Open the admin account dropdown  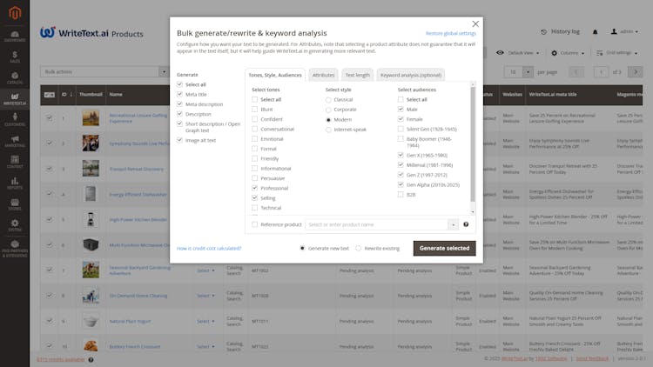click(x=624, y=31)
